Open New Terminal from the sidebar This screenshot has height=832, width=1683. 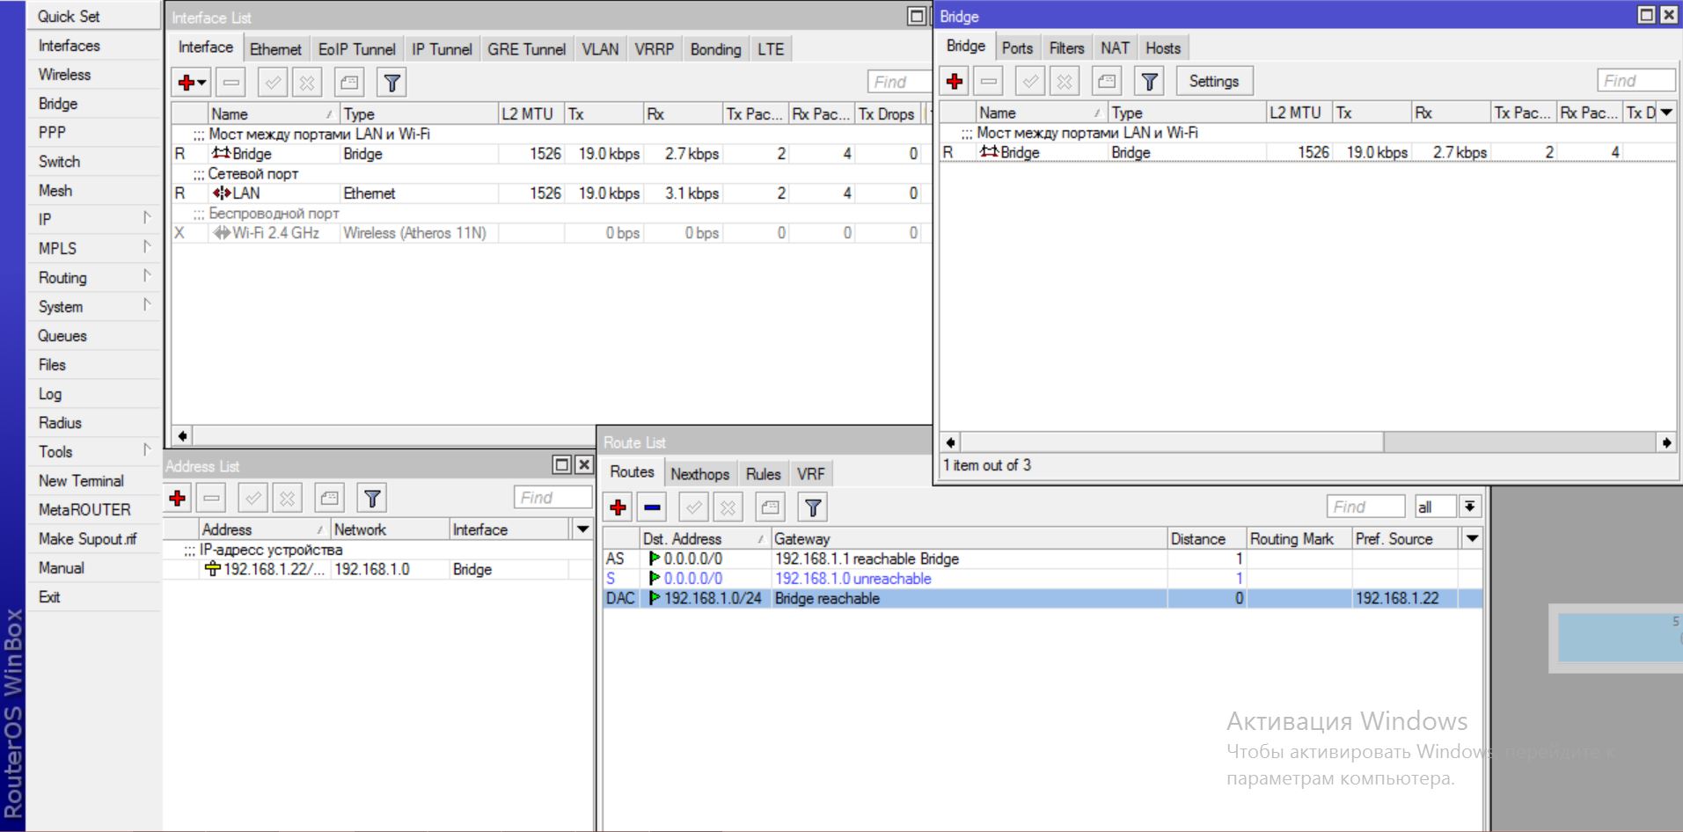pos(81,481)
